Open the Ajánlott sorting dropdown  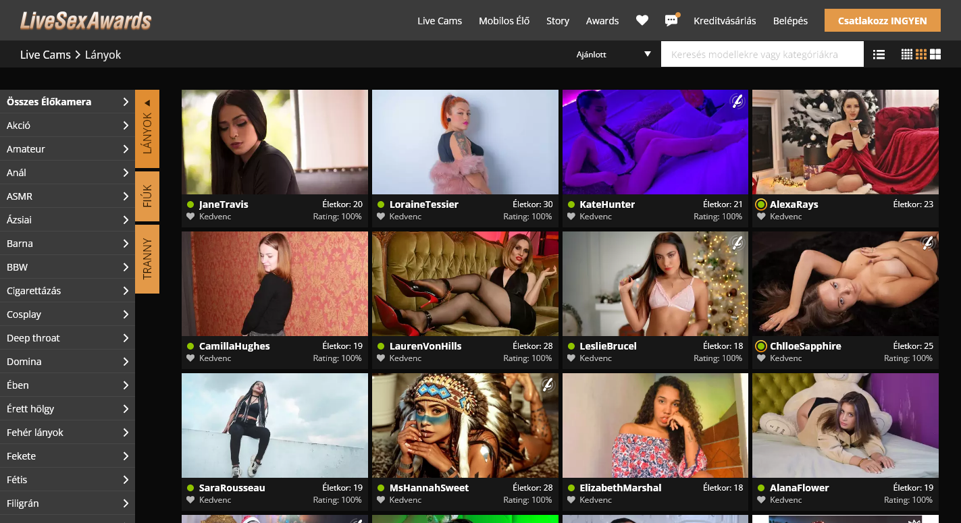[613, 55]
